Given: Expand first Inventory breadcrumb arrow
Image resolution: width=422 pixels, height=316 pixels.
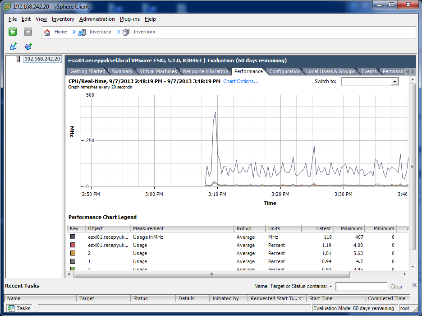Looking at the screenshot, I should click(x=74, y=32).
